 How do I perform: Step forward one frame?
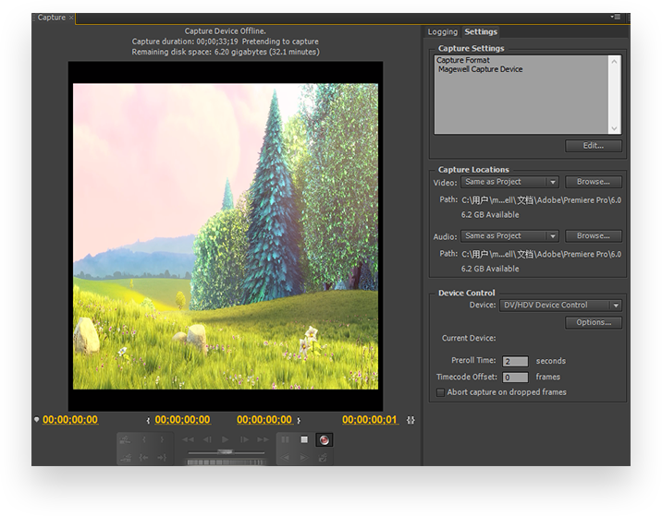pos(244,440)
